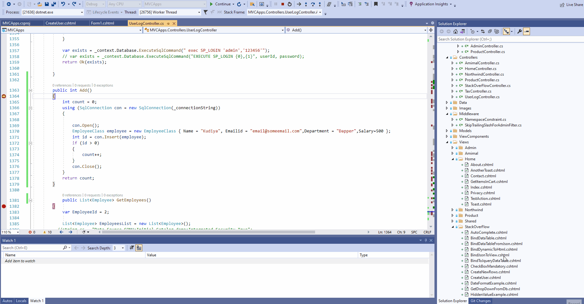Expand the Northwind folder under Views

452,210
